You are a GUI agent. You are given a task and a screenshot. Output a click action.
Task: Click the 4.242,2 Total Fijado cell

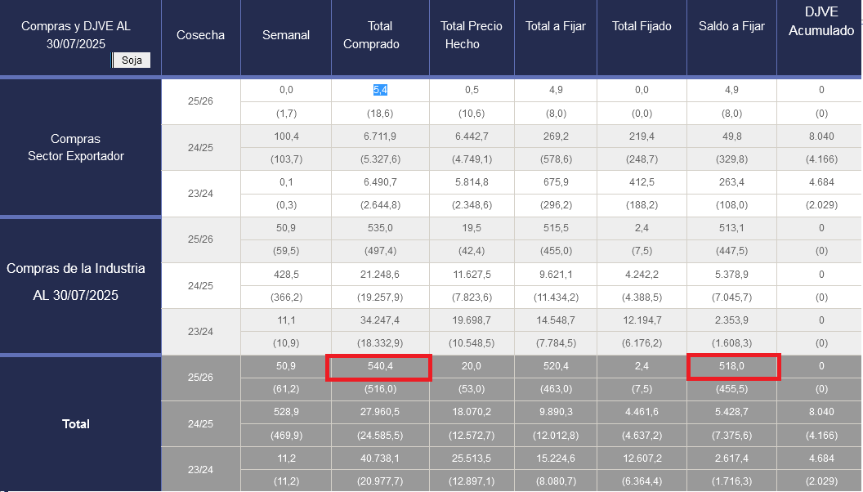642,274
